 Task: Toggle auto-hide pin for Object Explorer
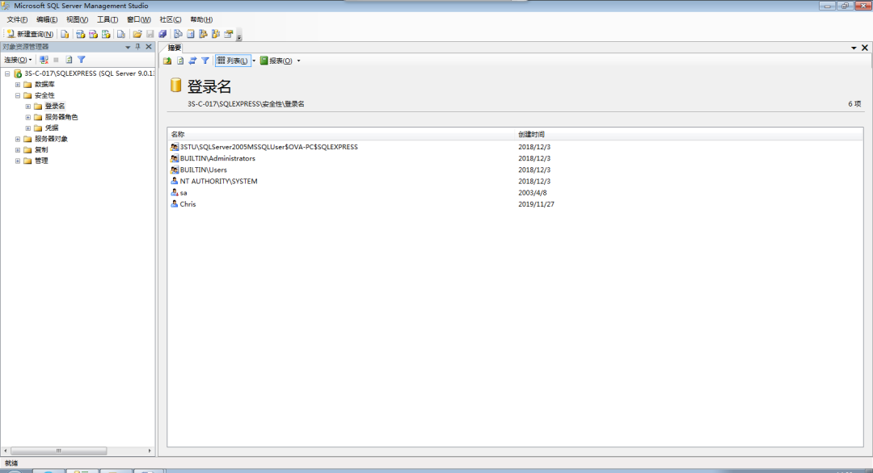(138, 48)
